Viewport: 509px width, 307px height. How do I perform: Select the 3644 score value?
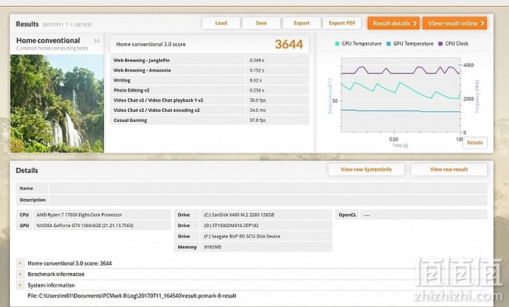[289, 44]
